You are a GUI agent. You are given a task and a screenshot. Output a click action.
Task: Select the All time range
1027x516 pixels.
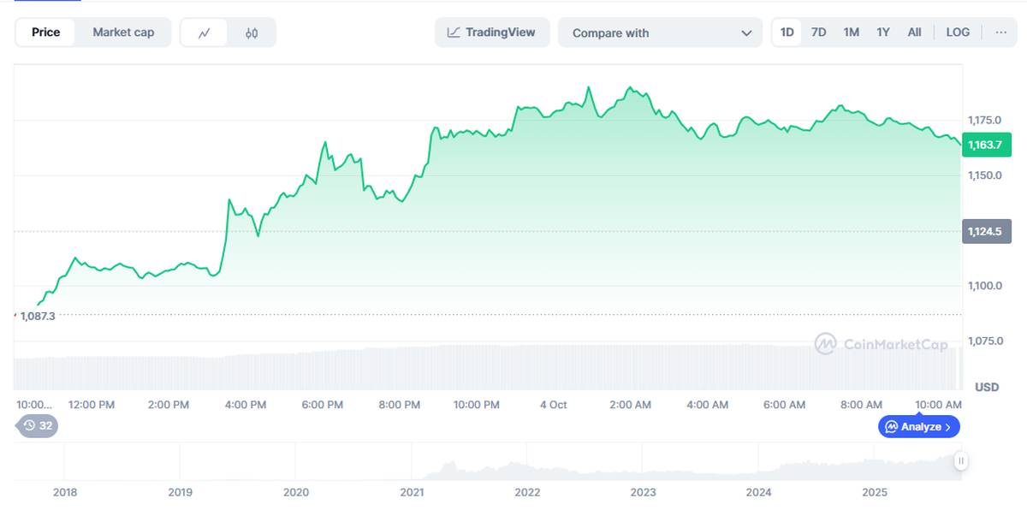click(914, 33)
